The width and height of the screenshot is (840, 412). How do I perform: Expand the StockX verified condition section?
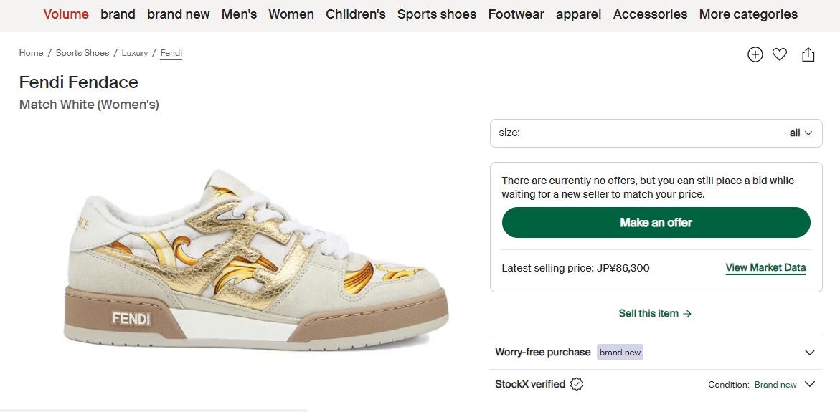[810, 384]
